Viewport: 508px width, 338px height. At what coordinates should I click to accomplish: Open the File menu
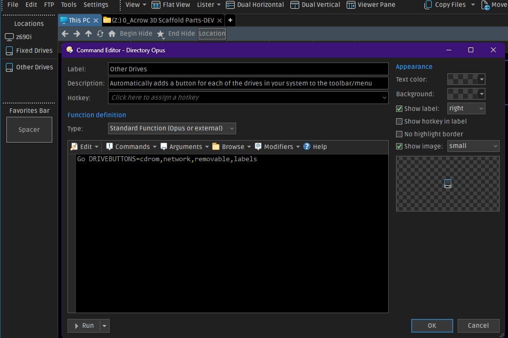(13, 5)
